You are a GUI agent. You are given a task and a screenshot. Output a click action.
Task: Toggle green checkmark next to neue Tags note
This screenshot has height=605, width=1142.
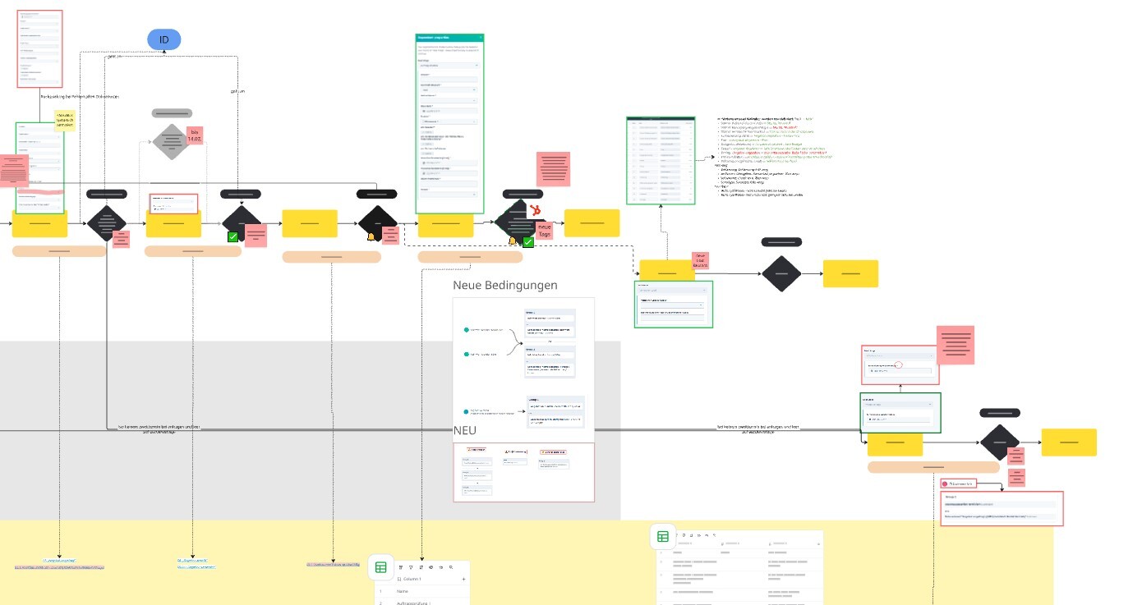coord(528,242)
